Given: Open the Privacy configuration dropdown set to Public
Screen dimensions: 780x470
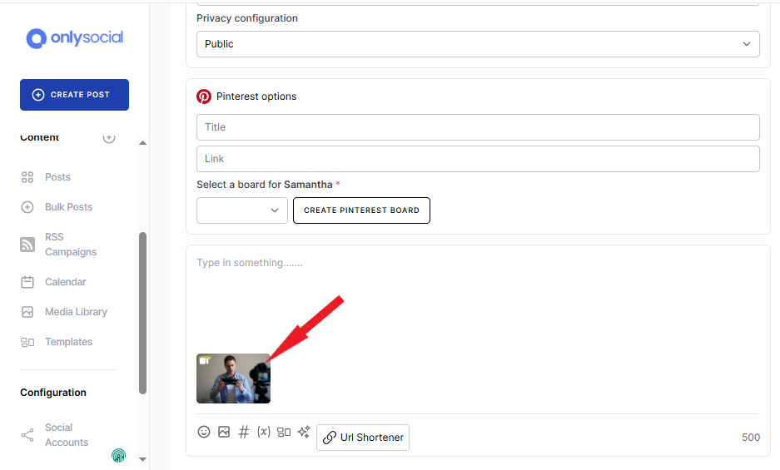Looking at the screenshot, I should coord(478,44).
